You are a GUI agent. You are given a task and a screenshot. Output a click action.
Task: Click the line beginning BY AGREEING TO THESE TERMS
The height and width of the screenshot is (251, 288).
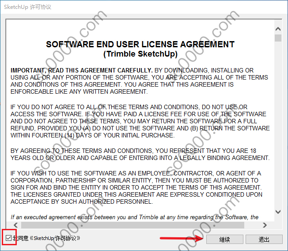pyautogui.click(x=133, y=151)
